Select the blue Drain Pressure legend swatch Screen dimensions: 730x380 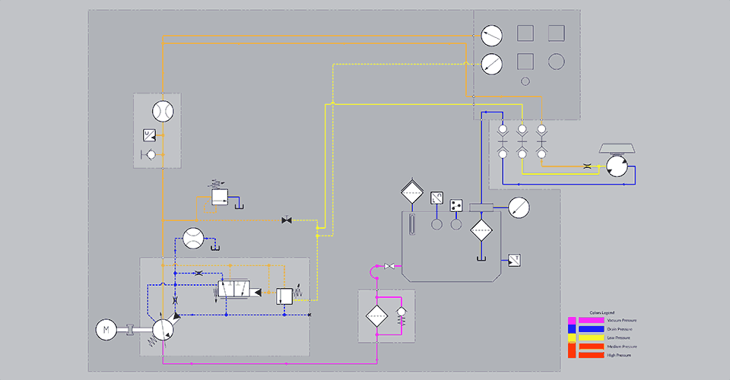click(591, 329)
